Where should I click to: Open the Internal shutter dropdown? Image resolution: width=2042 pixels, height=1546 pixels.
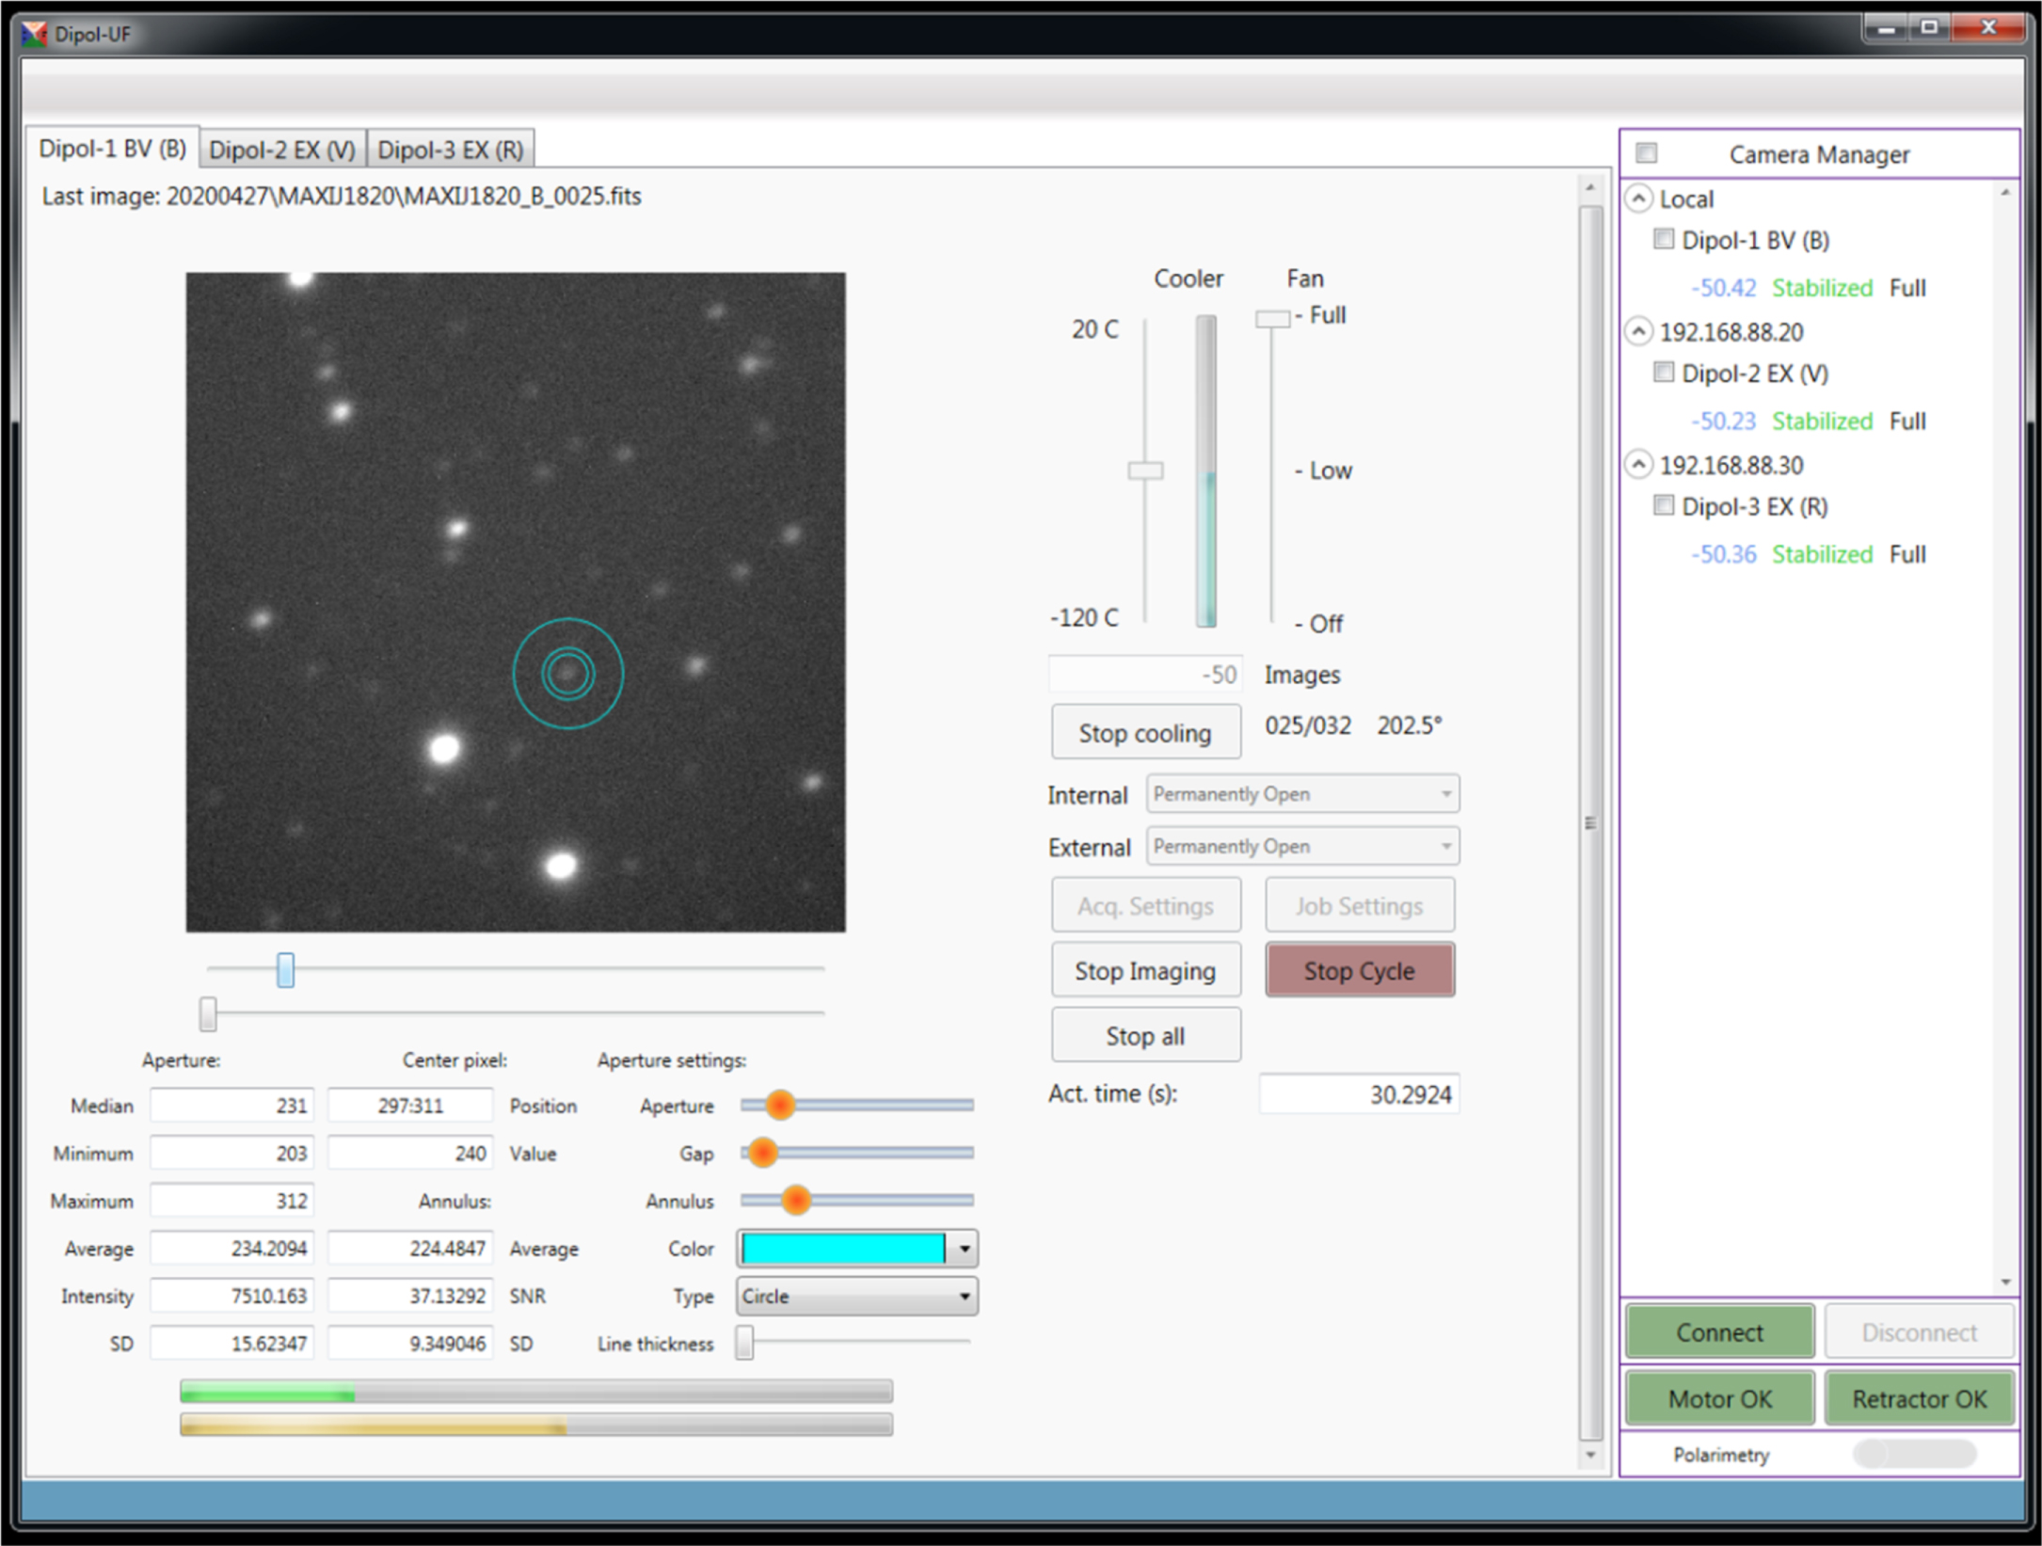tap(1302, 794)
